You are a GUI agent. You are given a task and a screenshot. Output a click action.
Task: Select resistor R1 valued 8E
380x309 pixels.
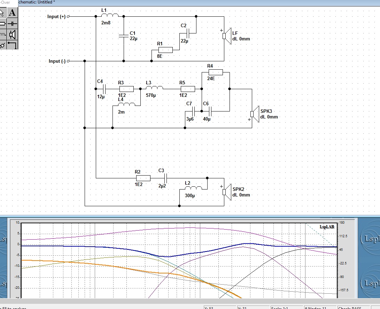[165, 50]
